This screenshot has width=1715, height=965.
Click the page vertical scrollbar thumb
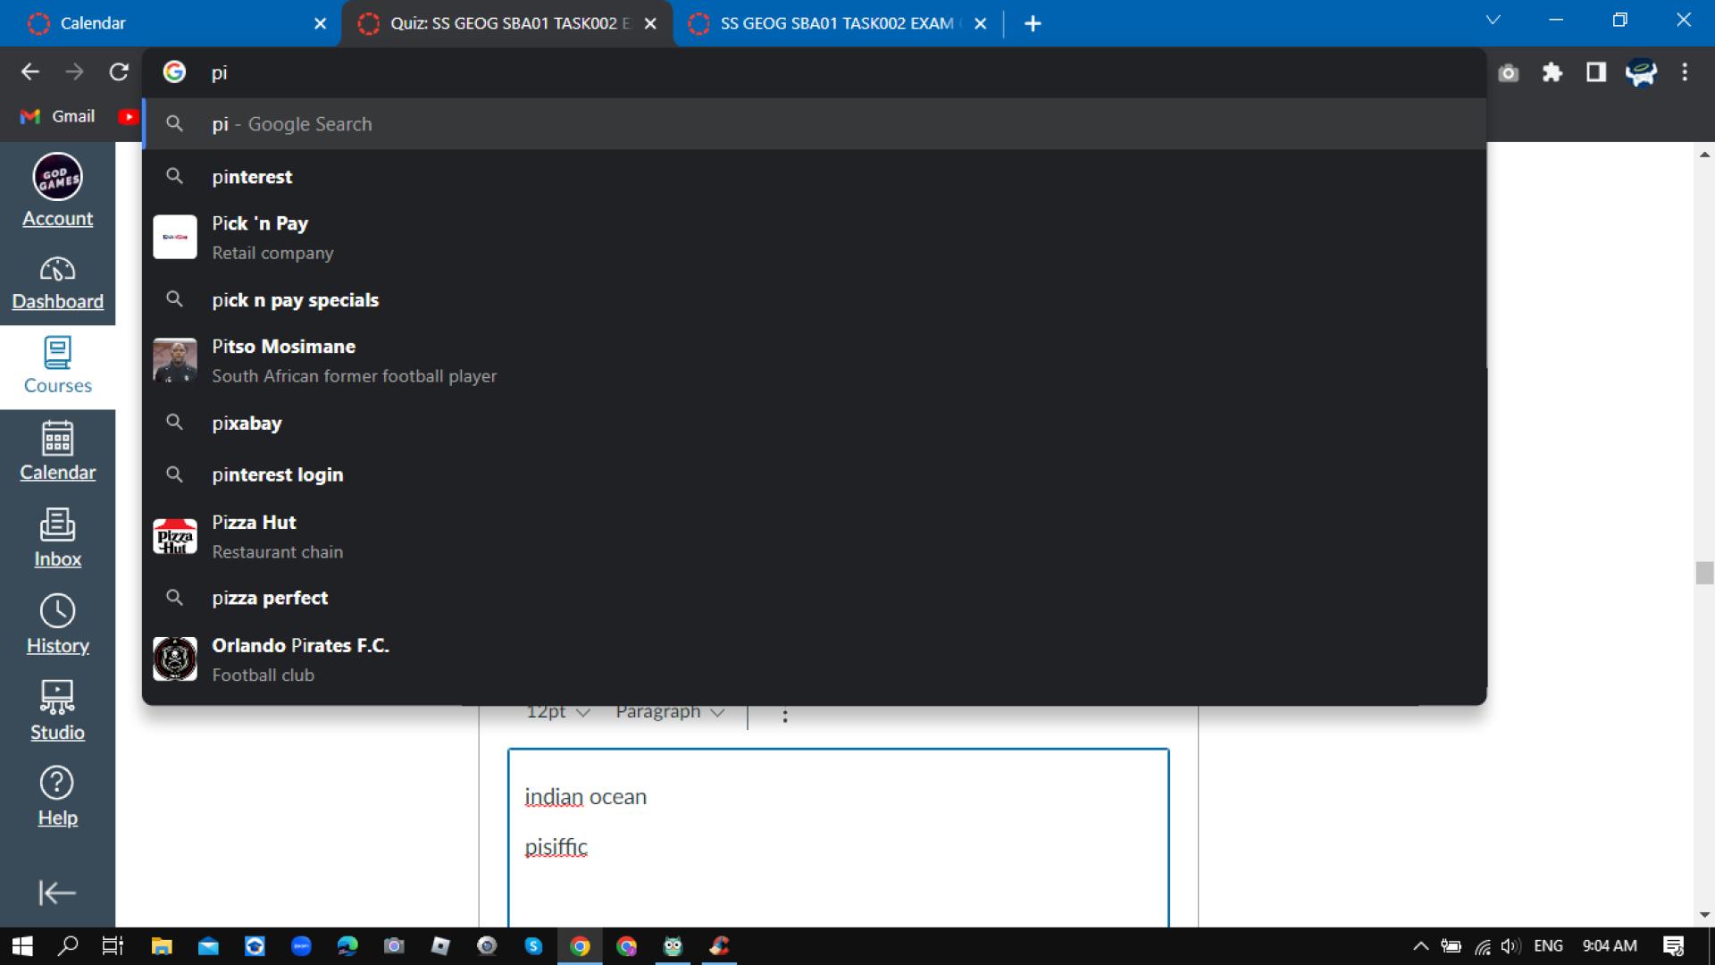coord(1704,573)
